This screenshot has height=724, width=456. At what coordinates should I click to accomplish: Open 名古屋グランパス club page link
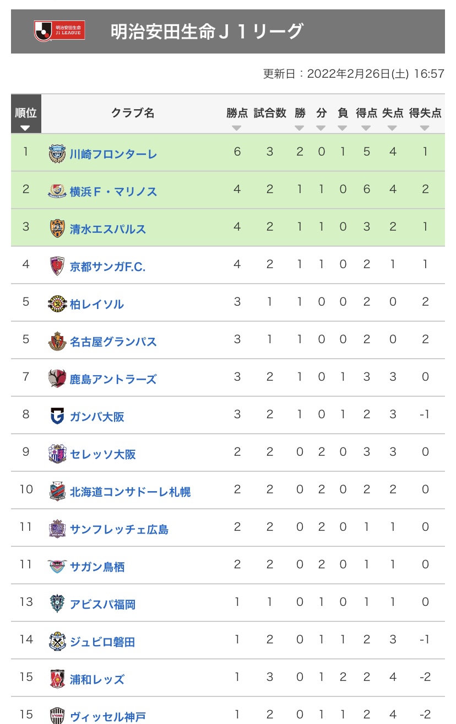point(113,342)
